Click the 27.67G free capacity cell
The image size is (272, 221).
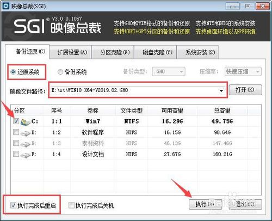point(172,154)
